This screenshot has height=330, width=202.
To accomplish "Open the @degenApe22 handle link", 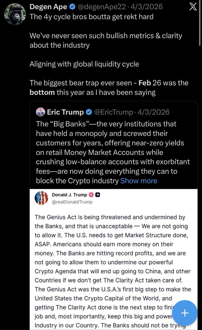I will tap(103, 7).
